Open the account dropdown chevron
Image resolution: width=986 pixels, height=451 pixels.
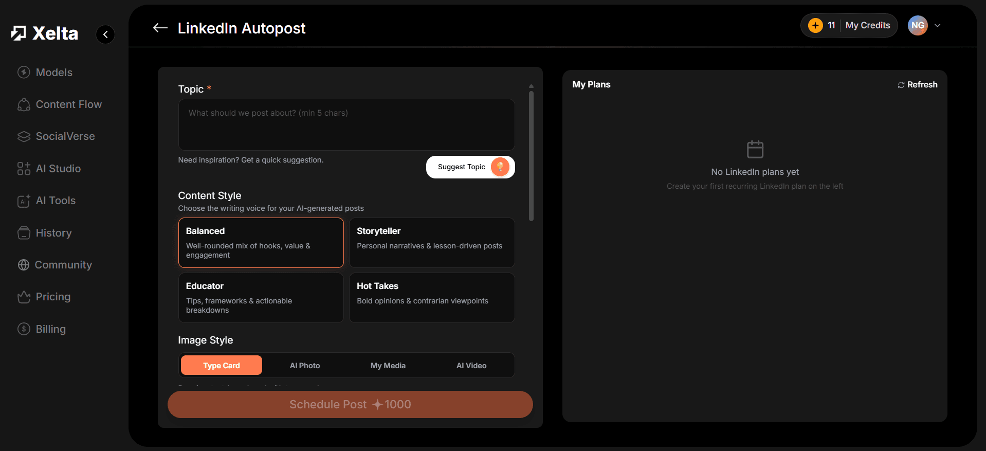[937, 25]
